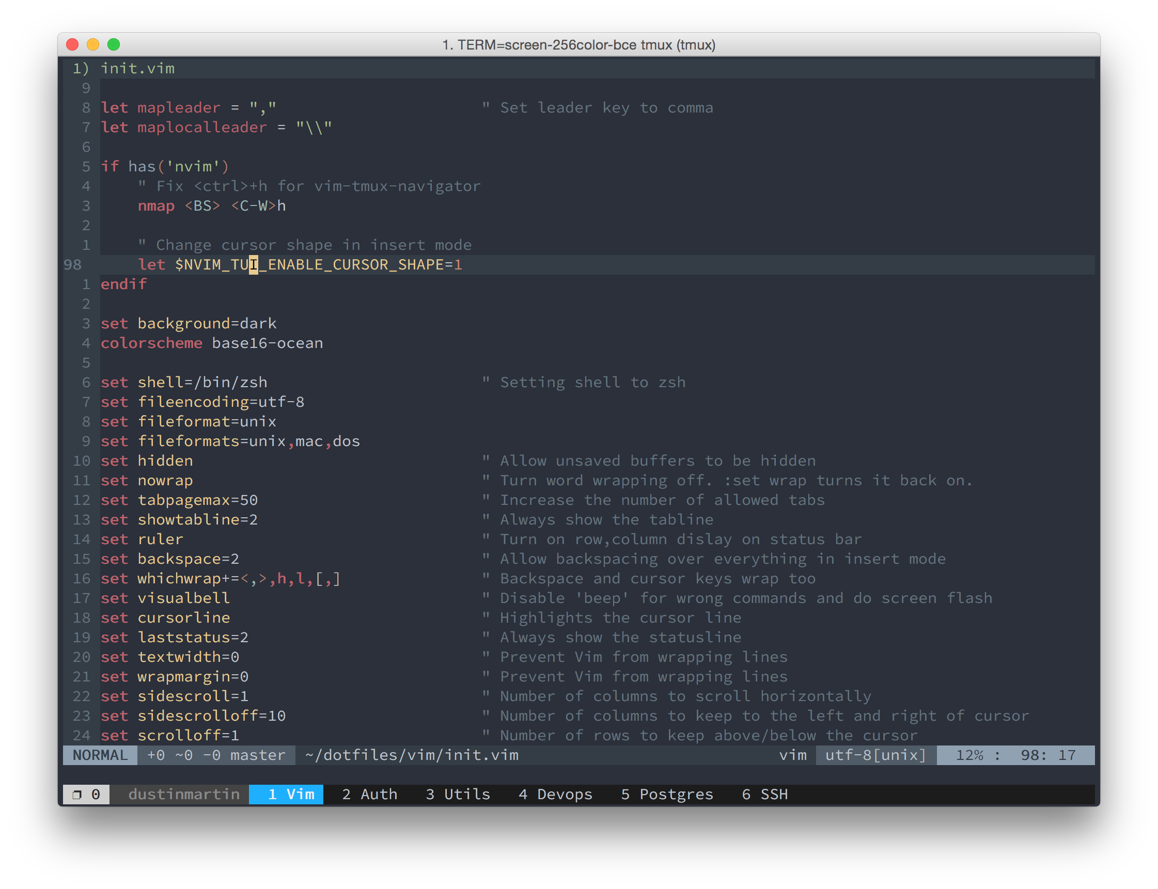The image size is (1158, 889).
Task: Click set wrapmargin=0 line
Action: click(174, 676)
